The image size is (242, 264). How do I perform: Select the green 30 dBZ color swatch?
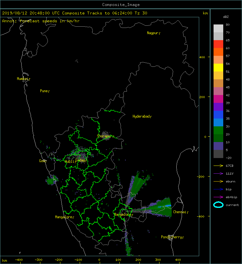pos(218,130)
